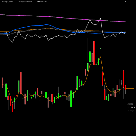
Task: Click the 'Weekly Charts' title text
Action: (7, 2)
